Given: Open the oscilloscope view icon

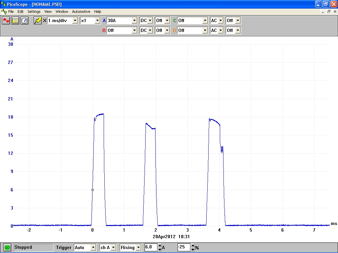Looking at the screenshot, I should (x=6, y=20).
